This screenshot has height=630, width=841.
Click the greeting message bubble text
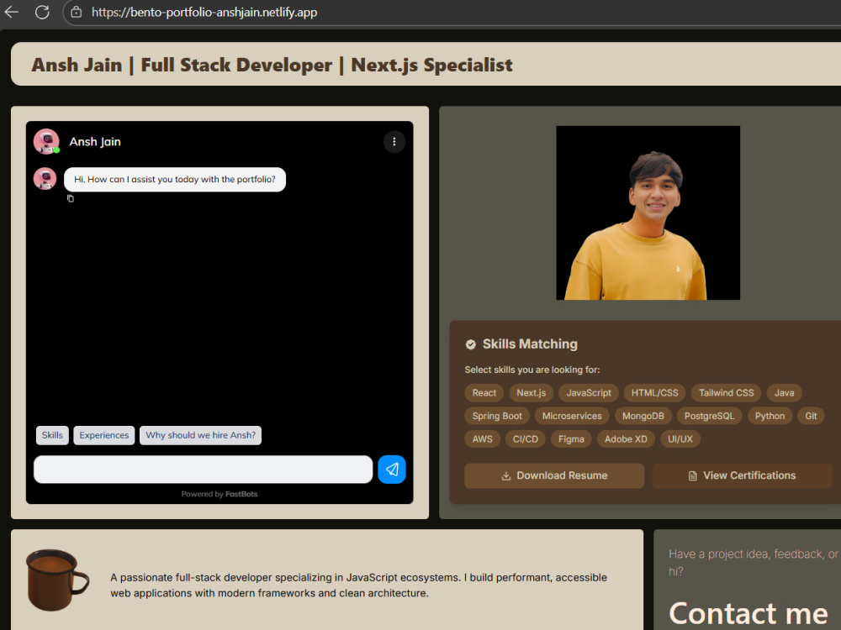[175, 180]
